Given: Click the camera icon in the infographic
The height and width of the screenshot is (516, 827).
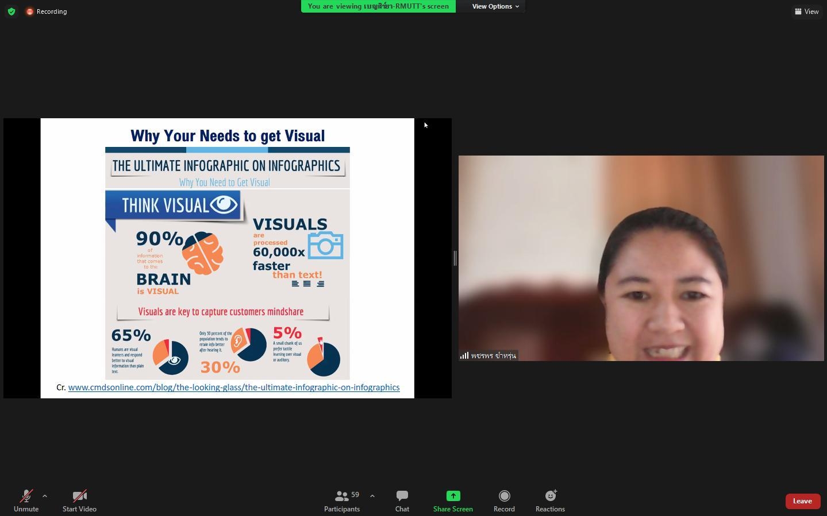Looking at the screenshot, I should pos(325,245).
